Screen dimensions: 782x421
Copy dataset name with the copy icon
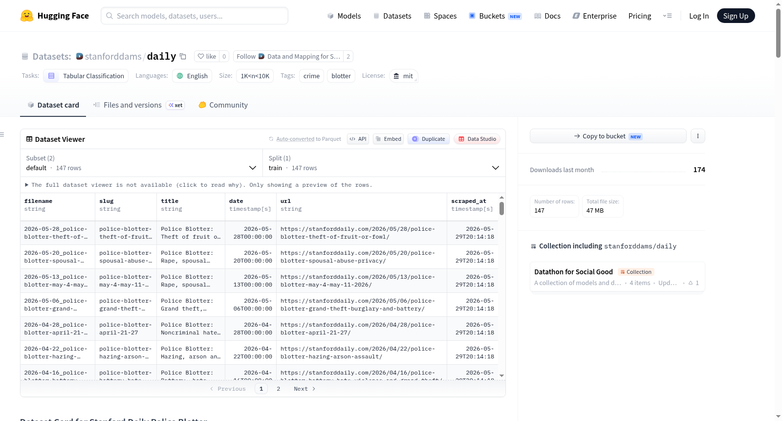click(183, 56)
